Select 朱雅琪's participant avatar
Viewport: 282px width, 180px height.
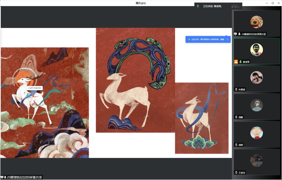(x=256, y=77)
